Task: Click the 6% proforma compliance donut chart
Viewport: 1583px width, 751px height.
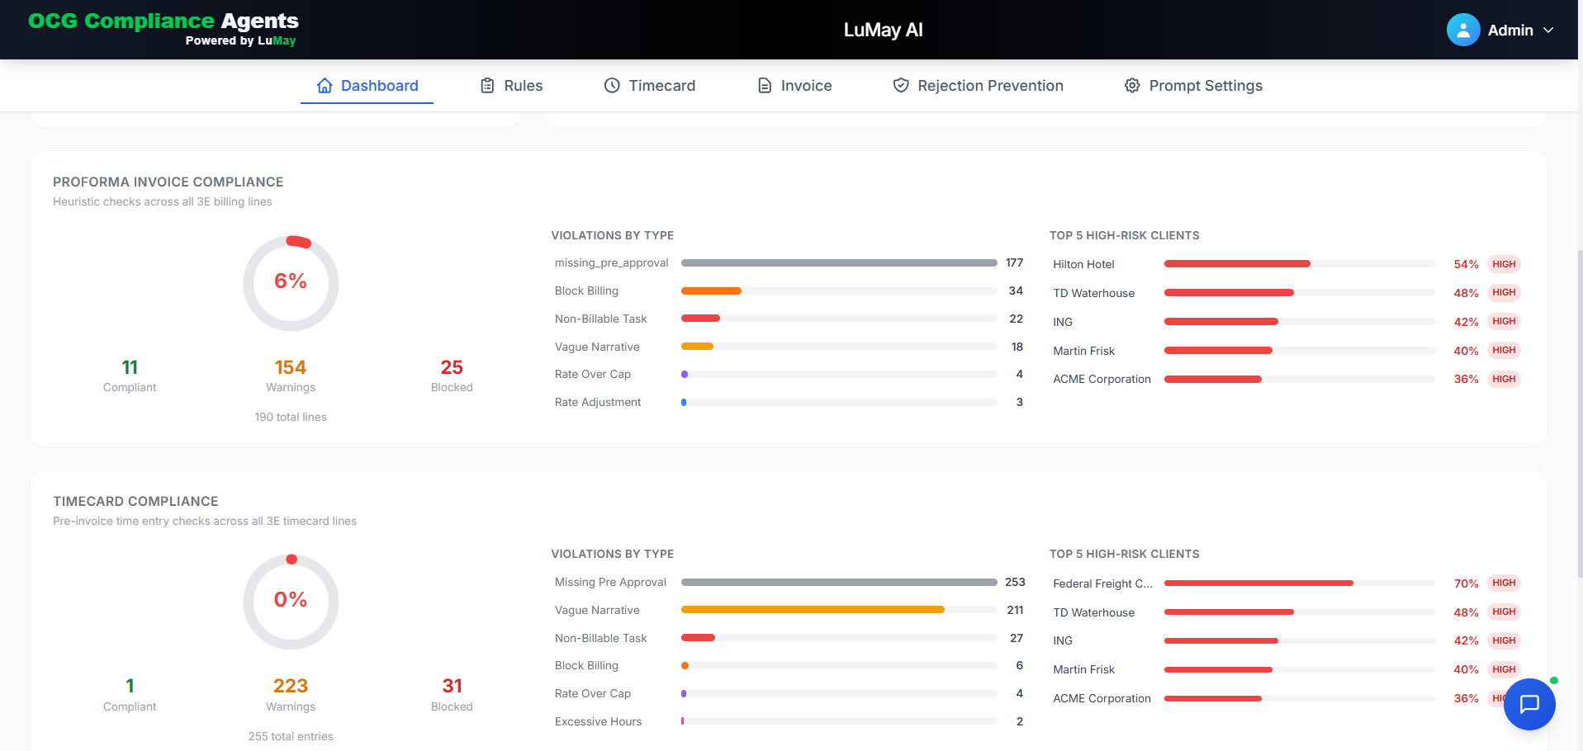Action: (x=291, y=283)
